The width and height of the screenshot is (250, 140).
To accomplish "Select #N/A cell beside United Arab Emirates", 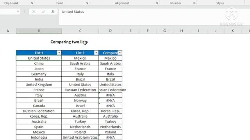I will 110,137.
